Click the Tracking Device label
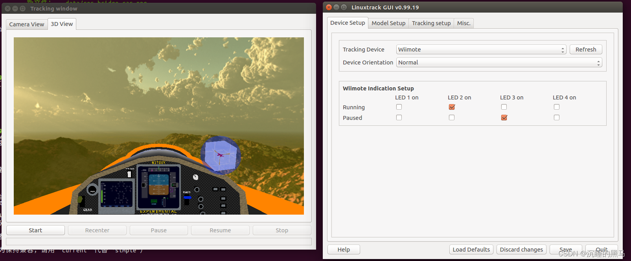The image size is (631, 261). [x=364, y=50]
